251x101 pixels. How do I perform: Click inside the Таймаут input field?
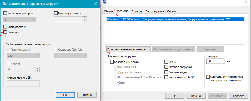click(x=215, y=61)
